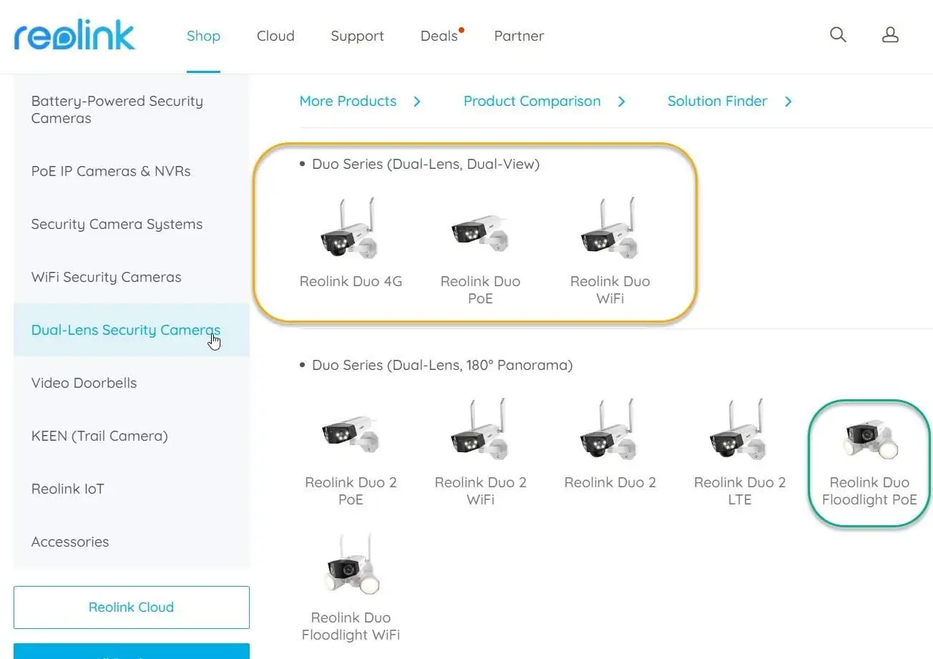The width and height of the screenshot is (933, 659).
Task: Select PoE IP Cameras & NVRs category
Action: (132, 171)
